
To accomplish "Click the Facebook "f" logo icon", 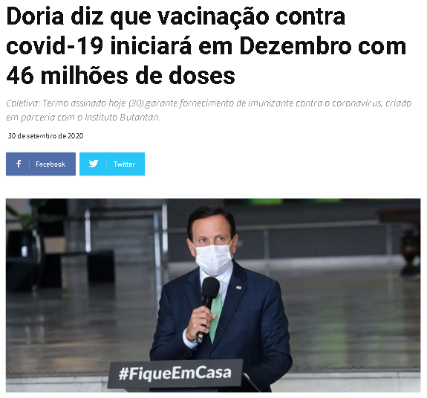I will point(19,164).
